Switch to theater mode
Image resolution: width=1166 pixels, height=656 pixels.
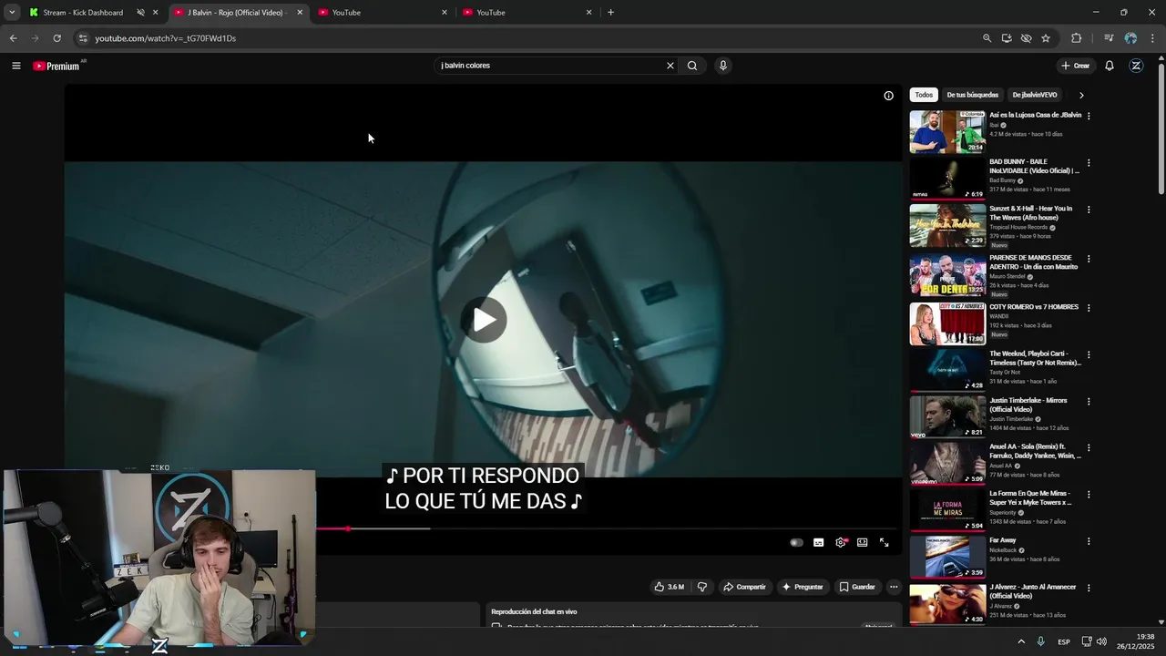pyautogui.click(x=863, y=543)
